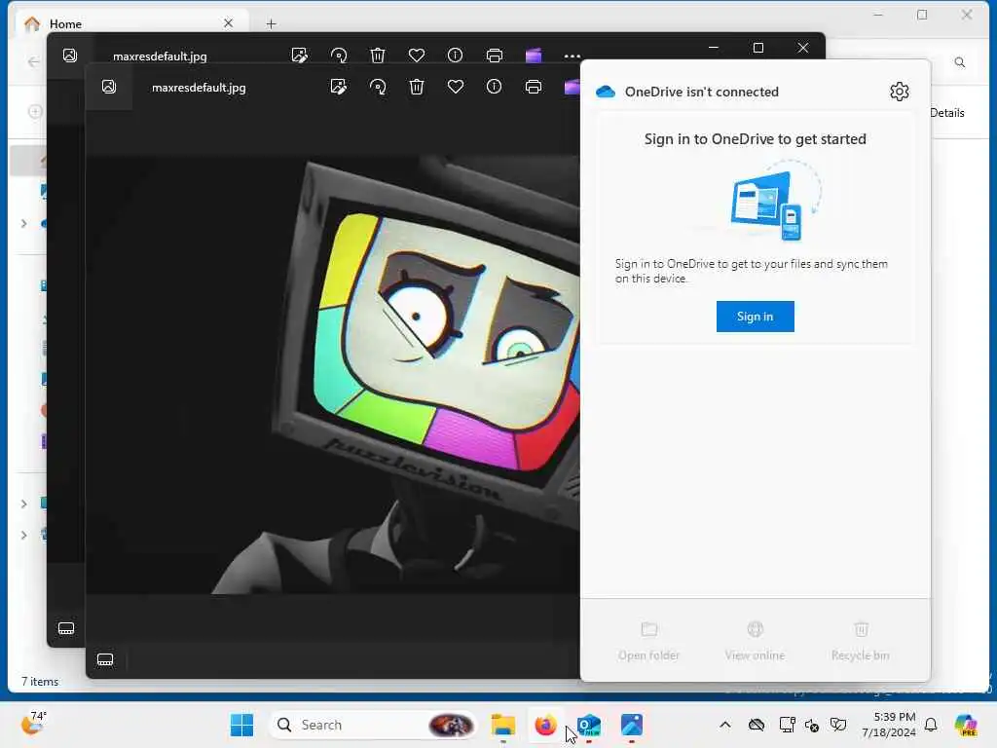Click Edit image icon in back Photos window
The height and width of the screenshot is (748, 997).
pos(300,56)
